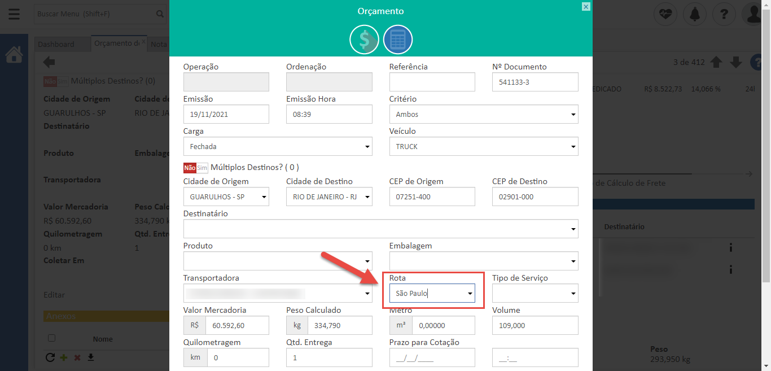The image size is (771, 371).
Task: Toggle Múltiplos Destinos Não/Sim switch in dialog
Action: (195, 168)
